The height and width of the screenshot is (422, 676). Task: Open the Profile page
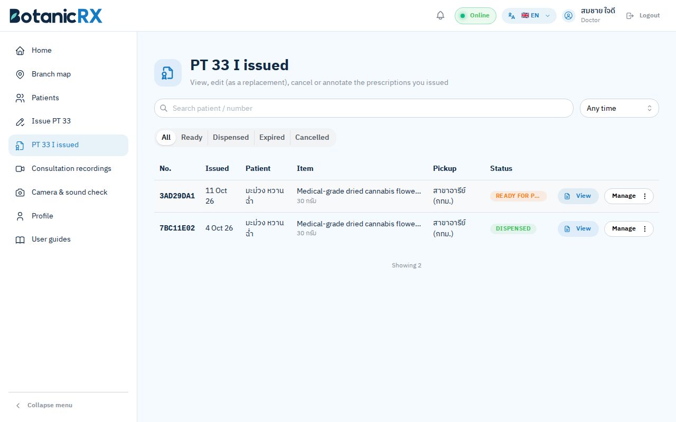pyautogui.click(x=68, y=216)
